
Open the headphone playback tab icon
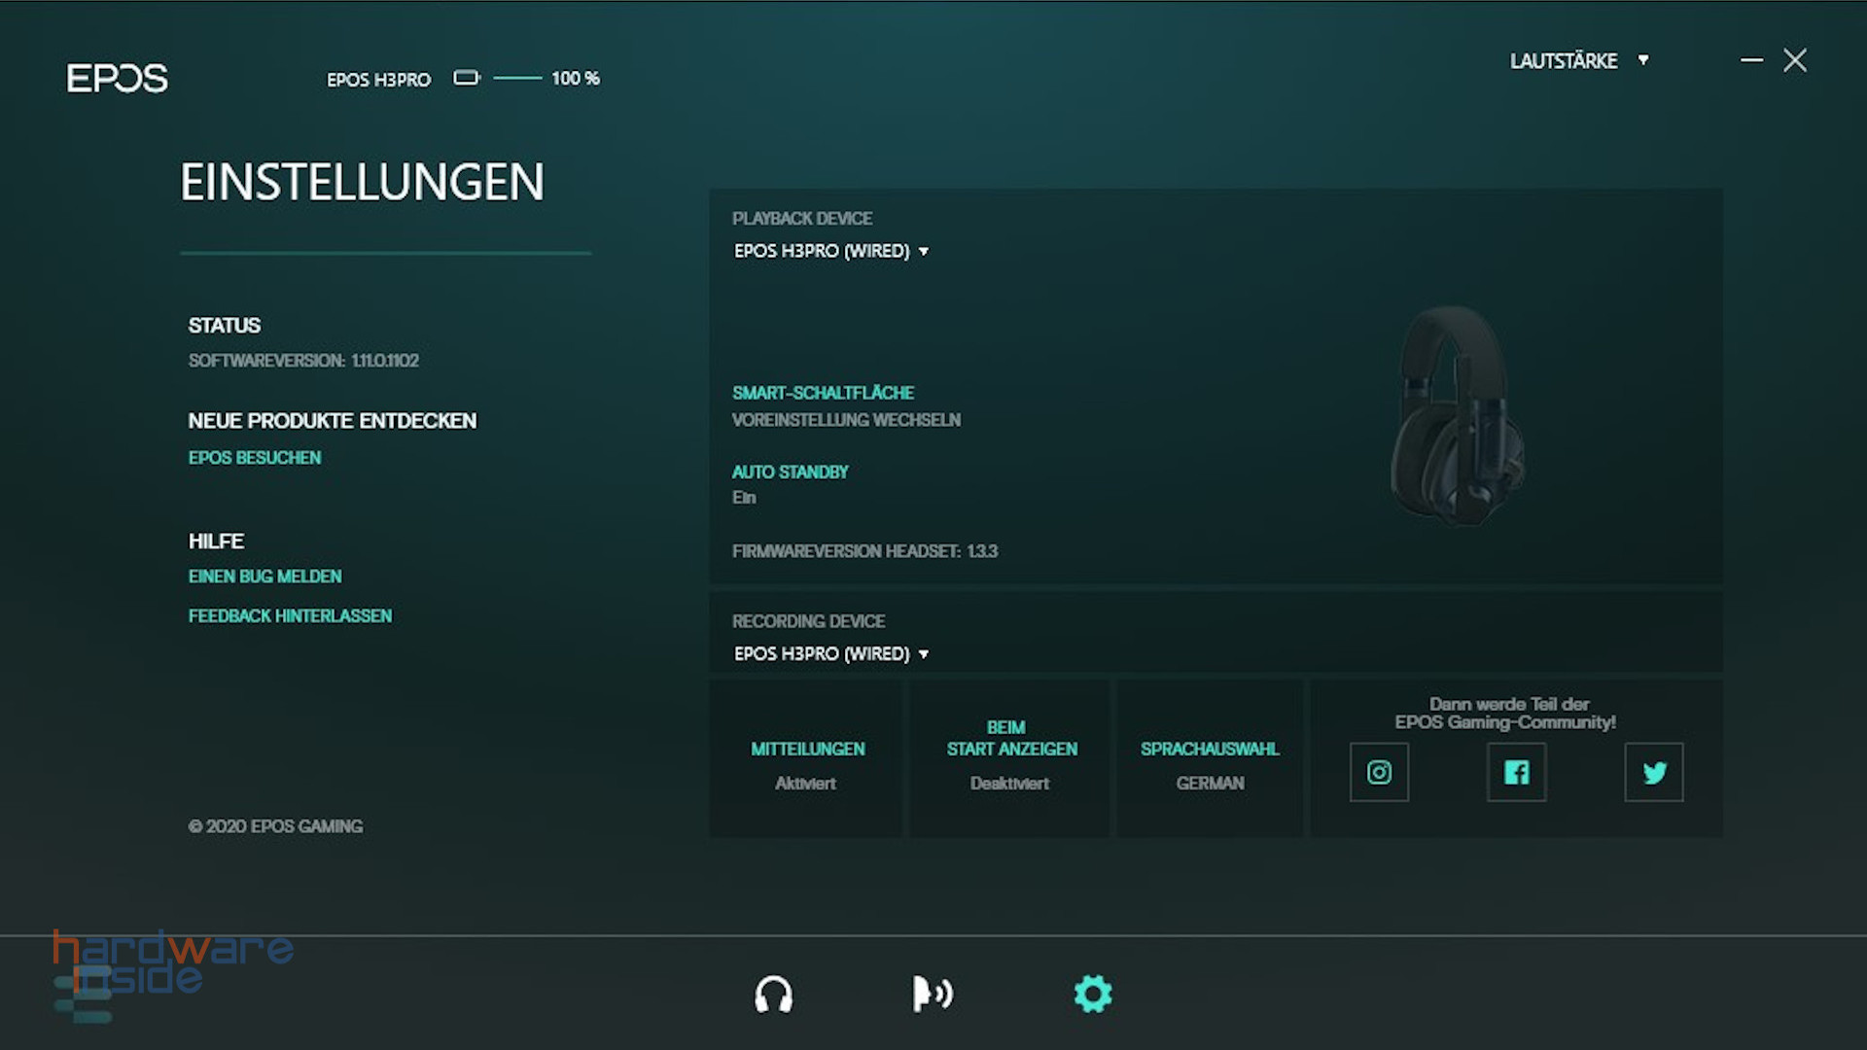773,995
